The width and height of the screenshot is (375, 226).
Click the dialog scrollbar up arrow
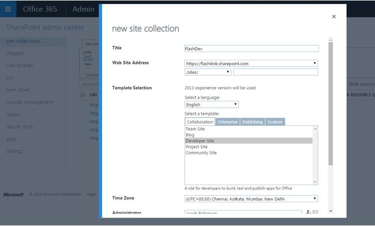click(331, 40)
